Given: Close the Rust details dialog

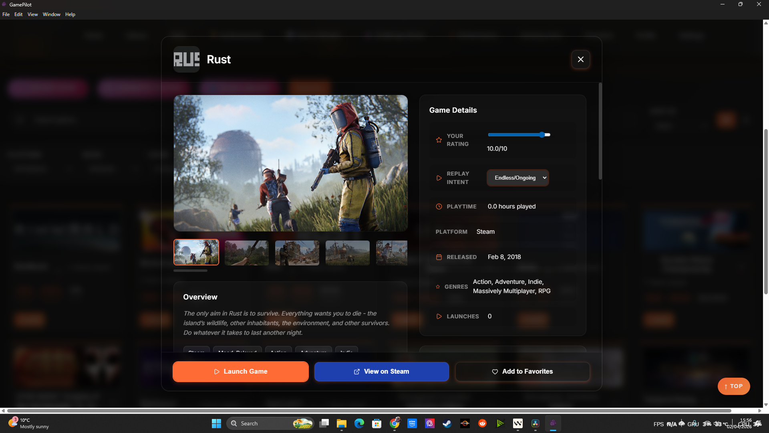Looking at the screenshot, I should [x=580, y=59].
